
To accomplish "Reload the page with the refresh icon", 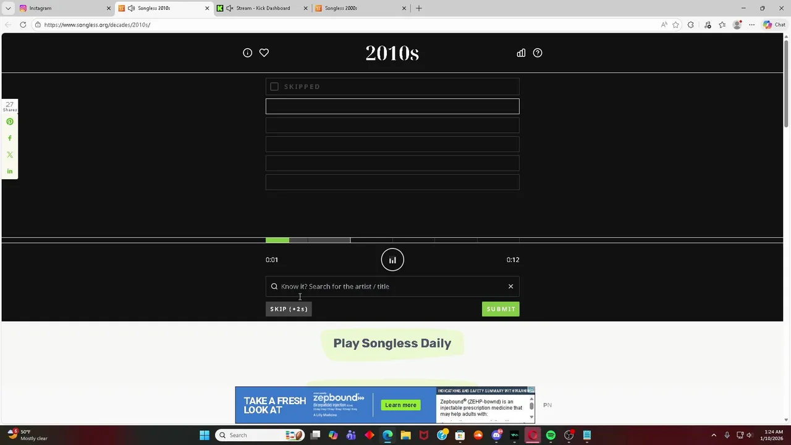I will 23,25.
